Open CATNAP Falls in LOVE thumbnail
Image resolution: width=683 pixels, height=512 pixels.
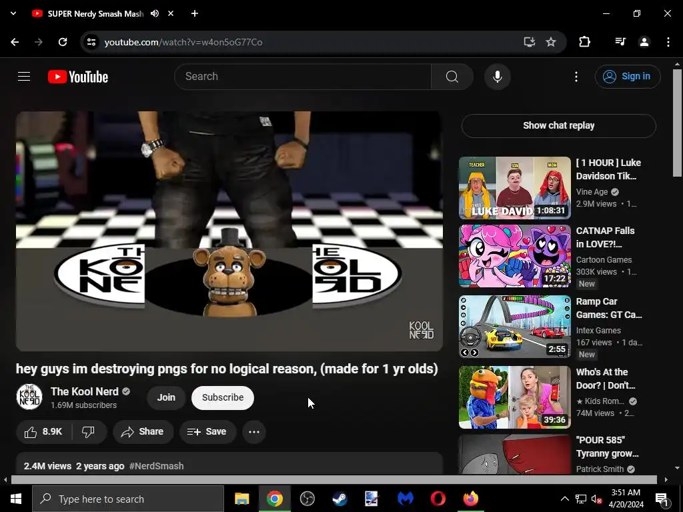pyautogui.click(x=514, y=256)
